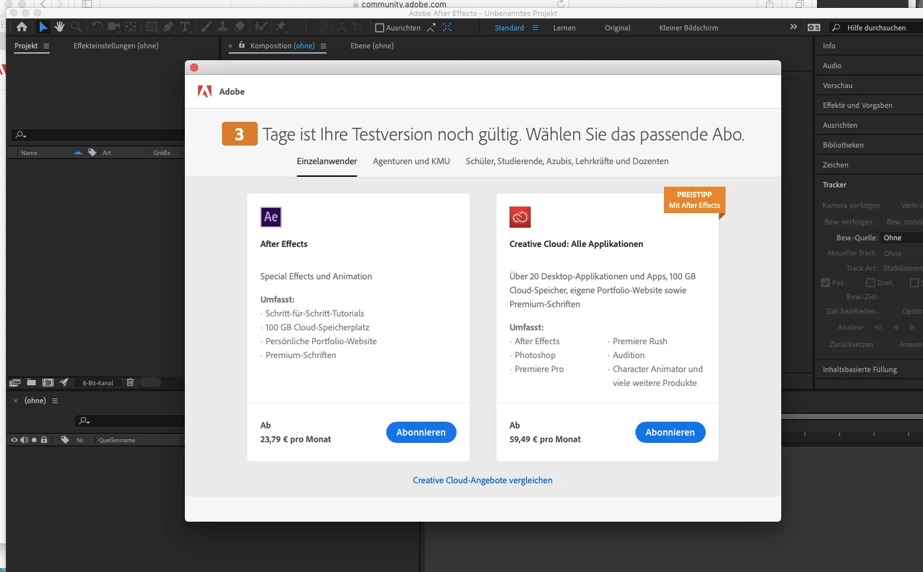Screen dimensions: 923x572
Task: Expand hidden workspaces with double chevron
Action: point(794,27)
